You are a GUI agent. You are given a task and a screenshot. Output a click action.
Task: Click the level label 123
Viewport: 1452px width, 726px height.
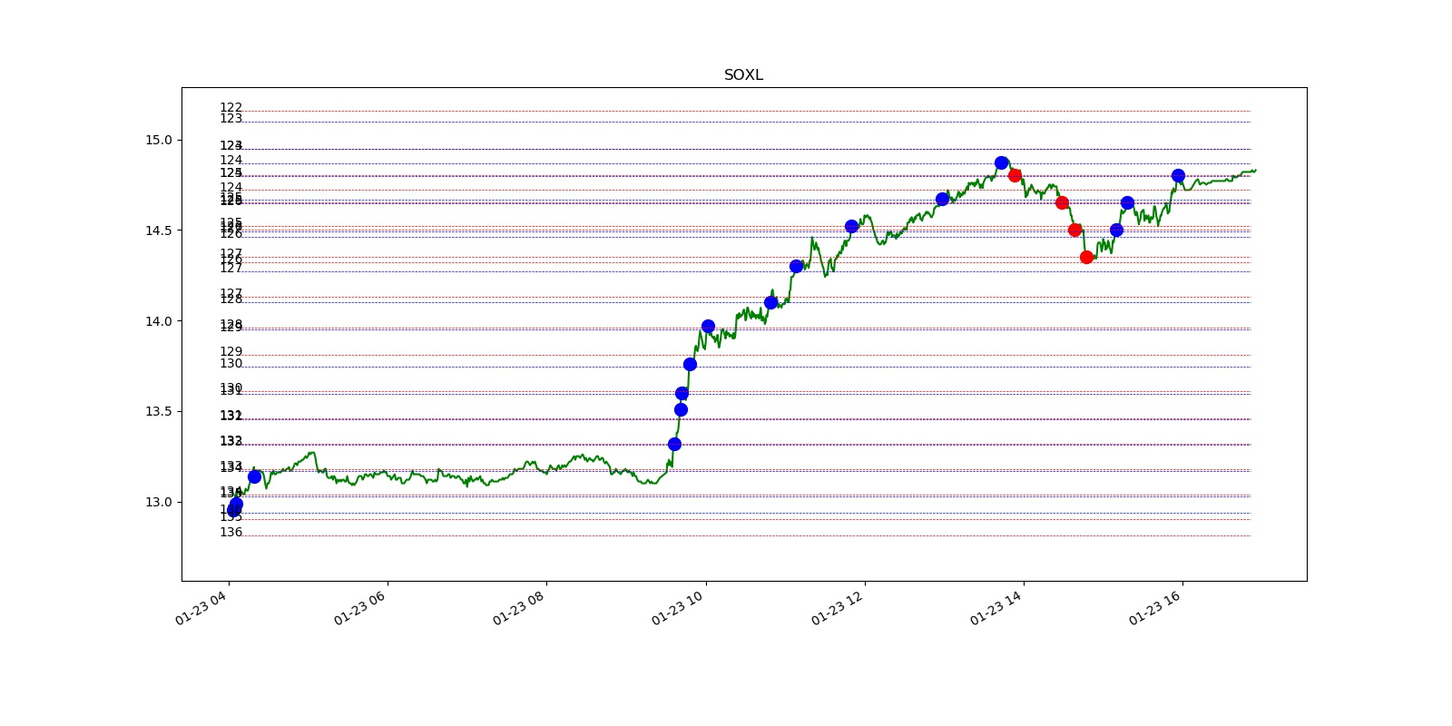(x=231, y=118)
